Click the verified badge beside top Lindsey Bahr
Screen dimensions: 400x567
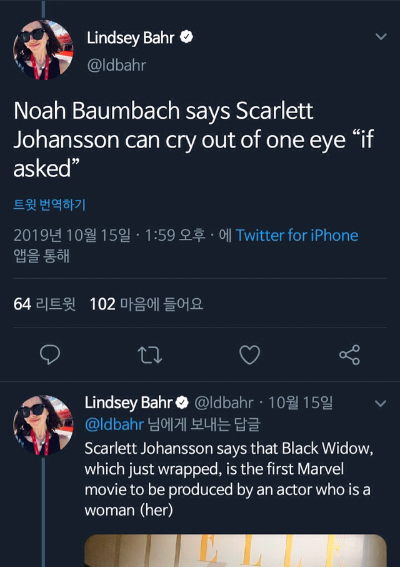(x=186, y=38)
